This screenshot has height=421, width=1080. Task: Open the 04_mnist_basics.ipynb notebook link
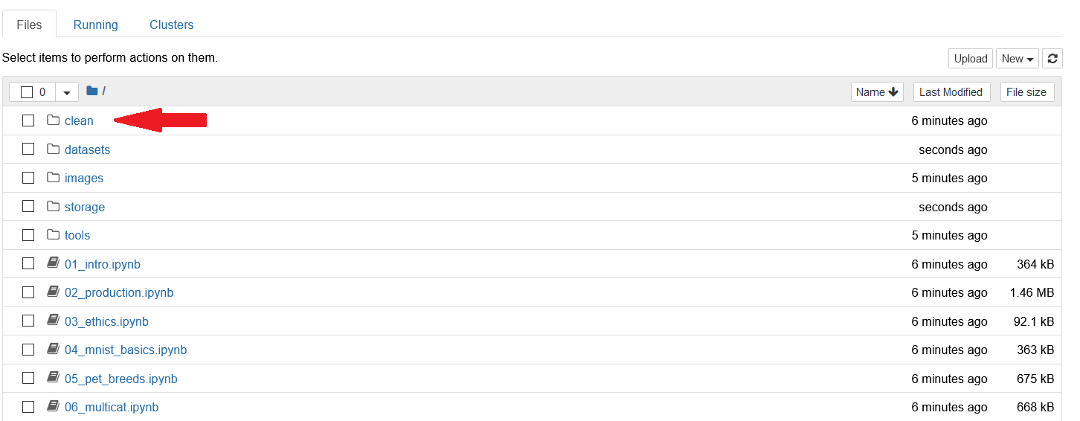coord(126,350)
